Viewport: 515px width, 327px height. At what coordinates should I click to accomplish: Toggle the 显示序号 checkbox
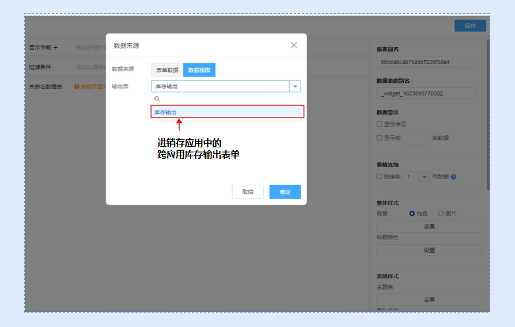coord(379,124)
